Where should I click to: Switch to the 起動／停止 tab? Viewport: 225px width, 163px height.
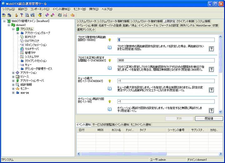tap(130, 25)
